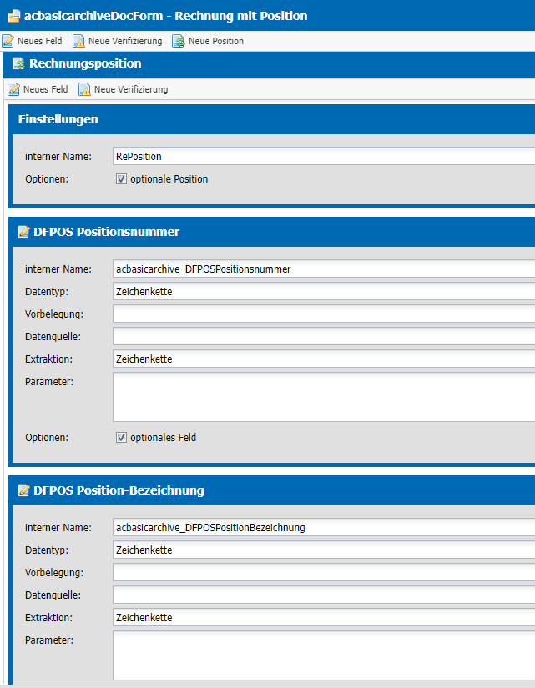The height and width of the screenshot is (688, 535).
Task: Click Neue Verifizierung icon under Rechnungsposition header
Action: (84, 89)
